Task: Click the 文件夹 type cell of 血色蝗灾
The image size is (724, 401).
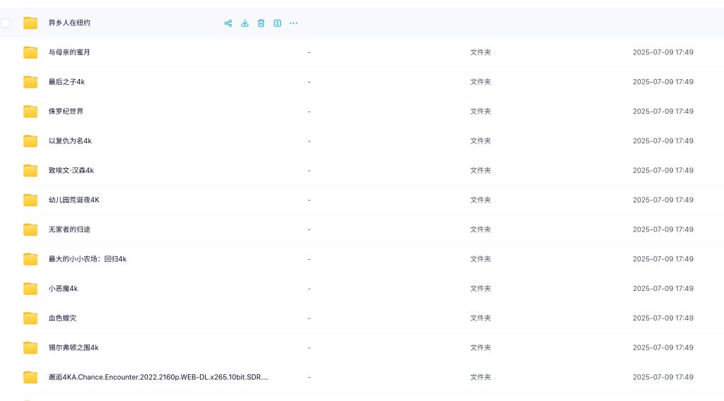Action: pyautogui.click(x=480, y=318)
